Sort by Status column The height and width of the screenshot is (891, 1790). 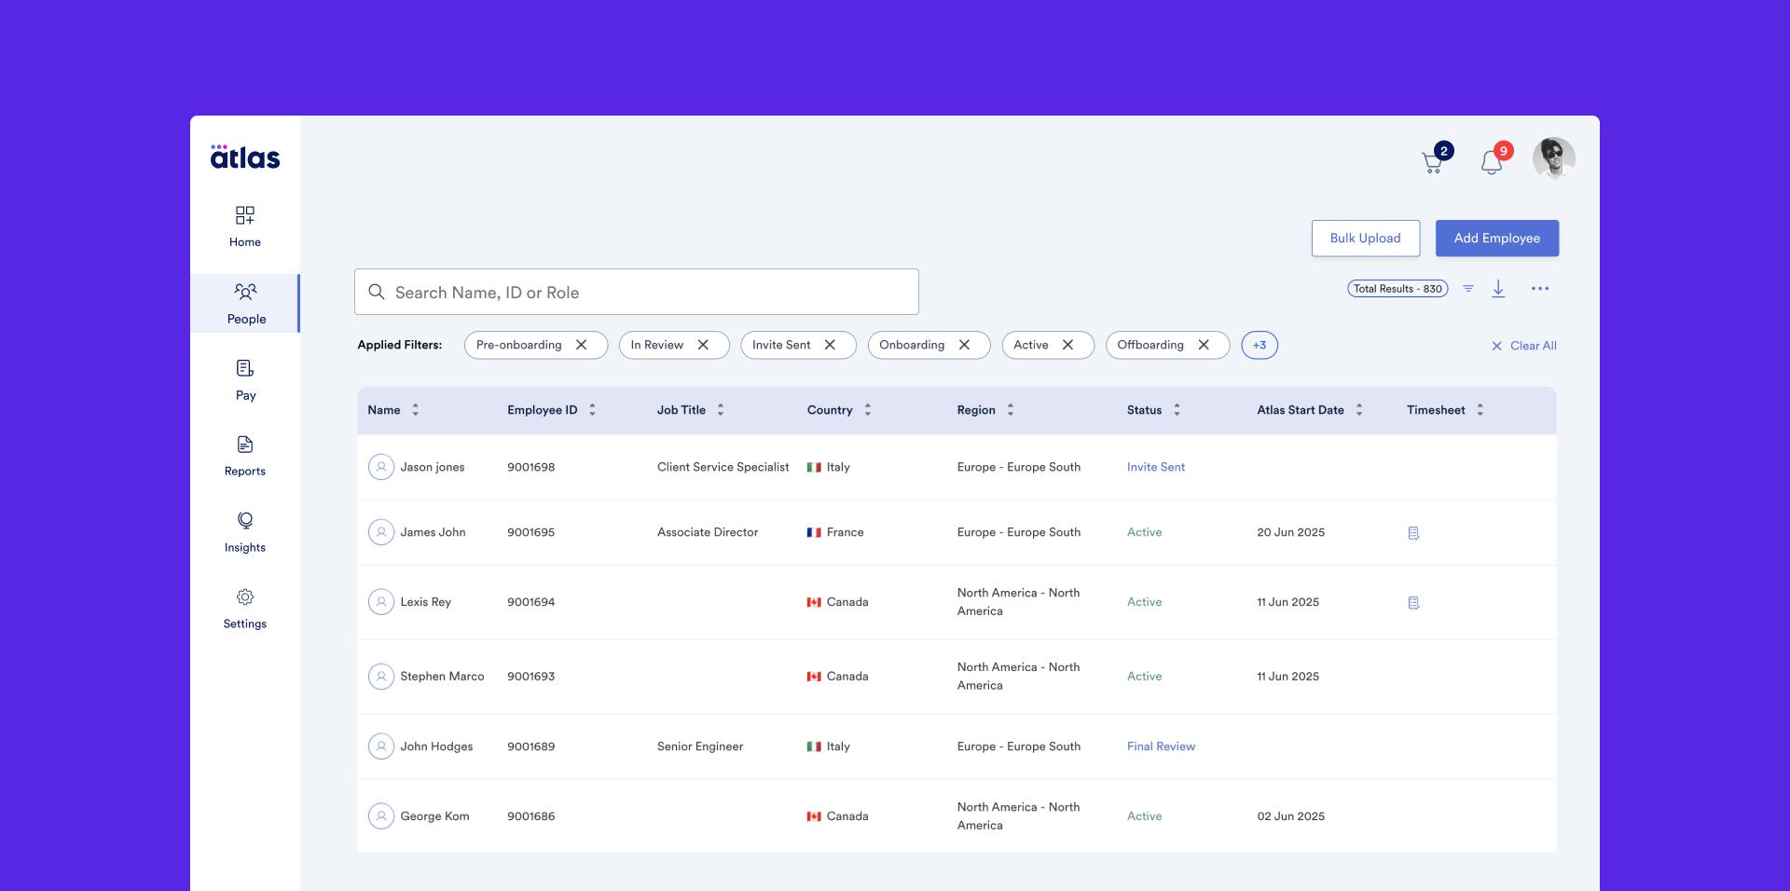[x=1177, y=410]
